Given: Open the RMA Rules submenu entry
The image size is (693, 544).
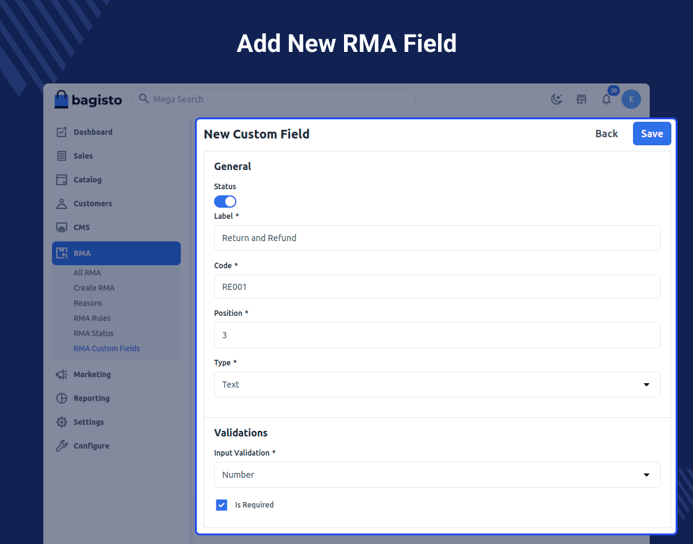Looking at the screenshot, I should [x=92, y=318].
